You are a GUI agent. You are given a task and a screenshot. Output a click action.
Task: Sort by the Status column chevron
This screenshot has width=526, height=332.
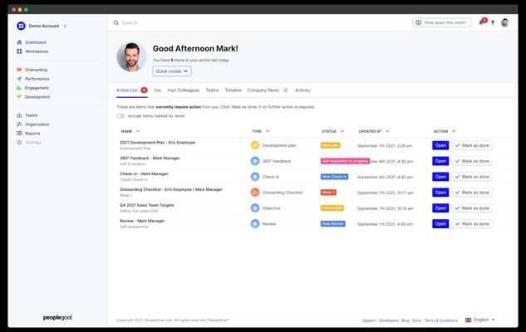pos(342,131)
